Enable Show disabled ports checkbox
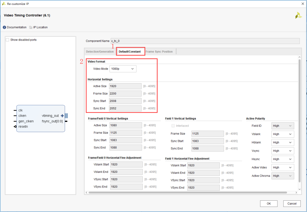The image size is (307, 212). pyautogui.click(x=8, y=40)
